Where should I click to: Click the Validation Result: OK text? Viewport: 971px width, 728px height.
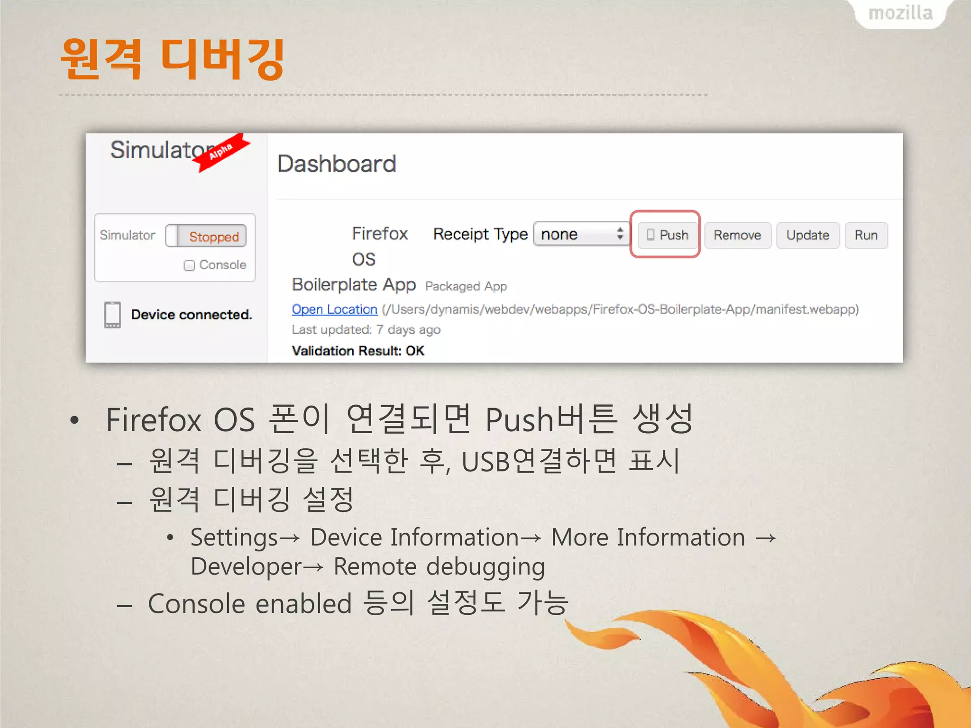tap(358, 351)
